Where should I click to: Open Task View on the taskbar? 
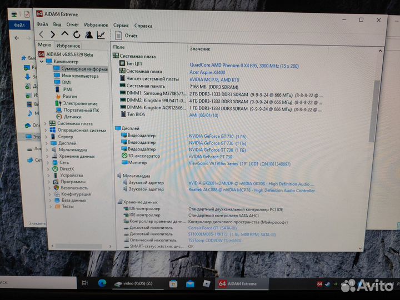click(x=85, y=282)
